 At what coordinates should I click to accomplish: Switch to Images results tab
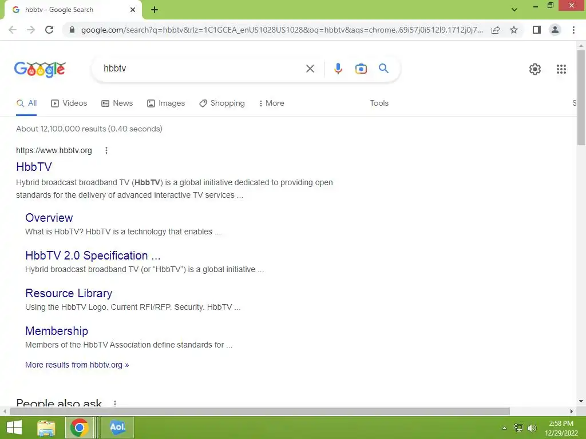pyautogui.click(x=166, y=103)
